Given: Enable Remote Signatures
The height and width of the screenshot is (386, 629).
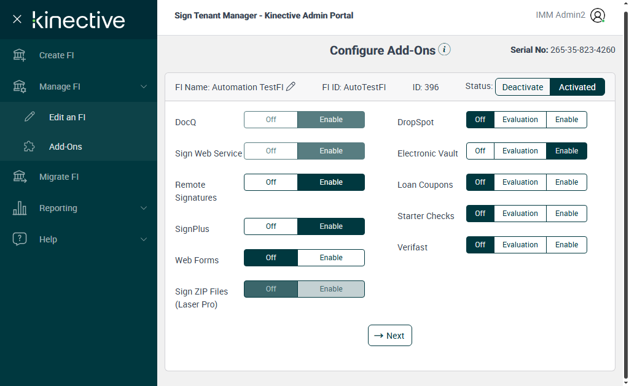Looking at the screenshot, I should pyautogui.click(x=331, y=182).
